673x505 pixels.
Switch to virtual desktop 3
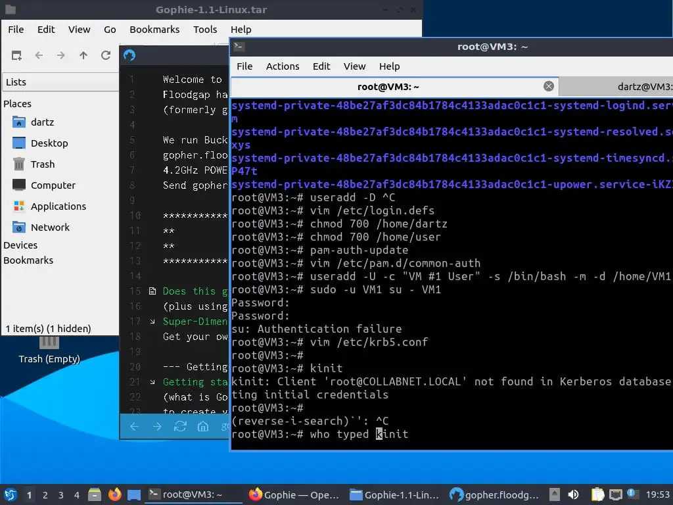(61, 495)
